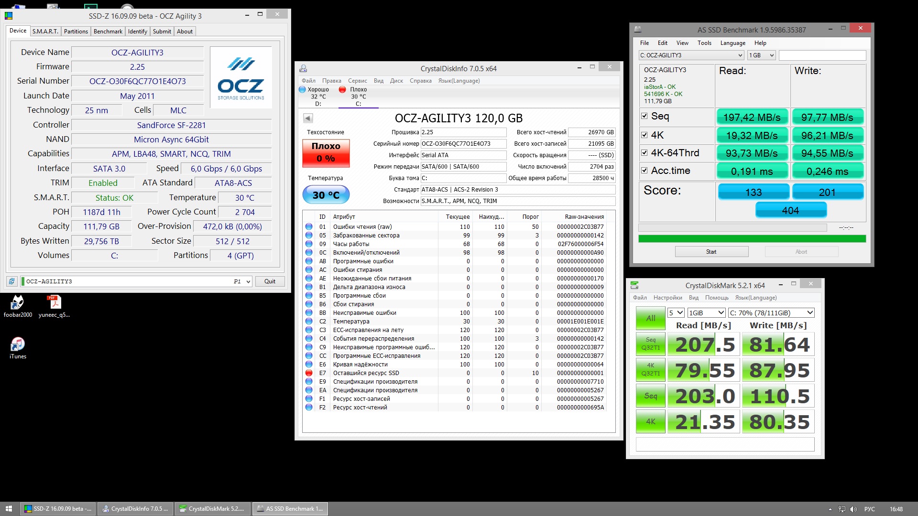
Task: Toggle the 4K-64Thrd checkbox
Action: 645,153
